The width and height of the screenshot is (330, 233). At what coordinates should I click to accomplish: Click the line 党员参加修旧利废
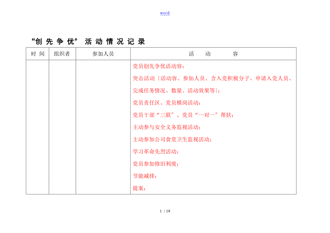point(156,164)
